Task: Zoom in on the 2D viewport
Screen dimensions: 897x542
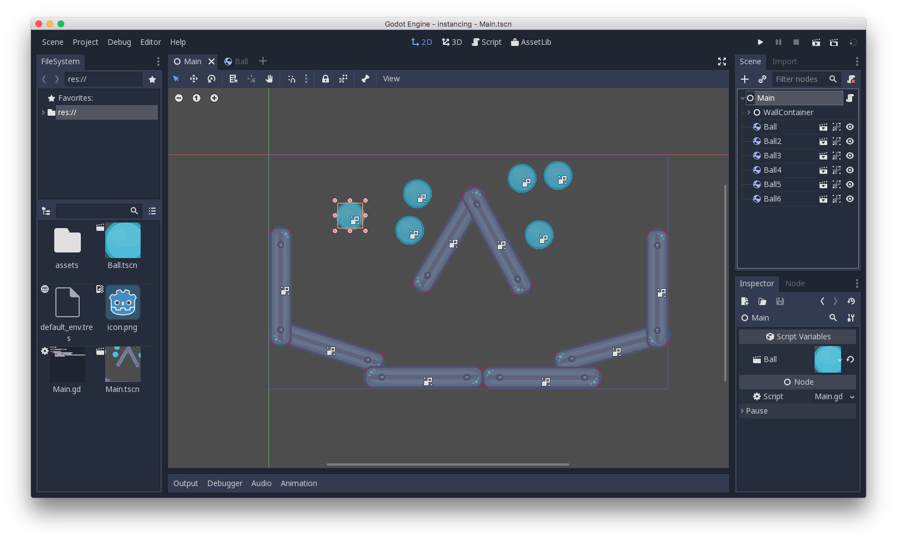Action: pyautogui.click(x=214, y=98)
